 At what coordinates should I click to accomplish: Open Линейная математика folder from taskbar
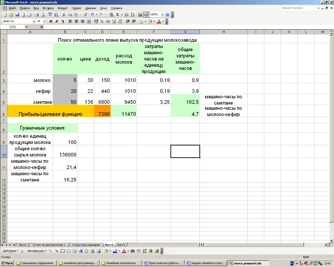[x=121, y=263]
